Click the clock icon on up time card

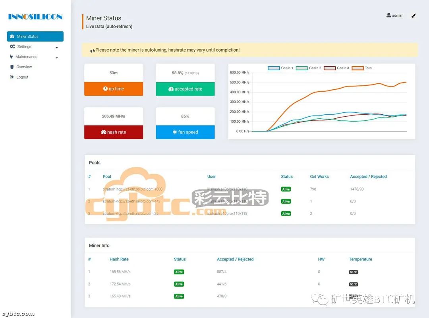click(x=105, y=89)
